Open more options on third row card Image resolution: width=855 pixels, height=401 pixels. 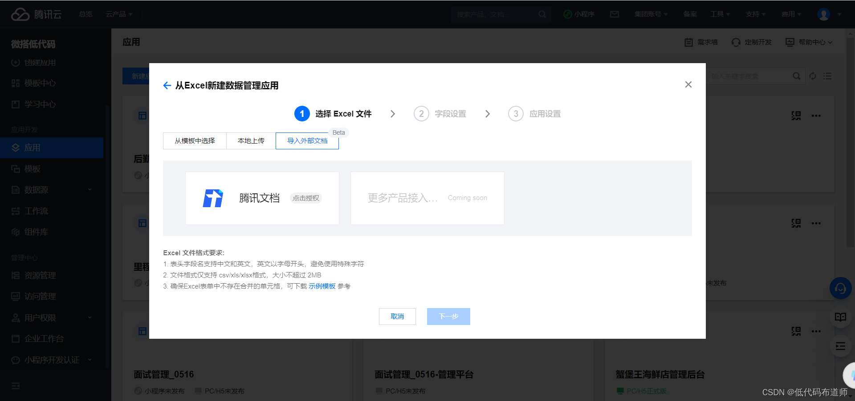[x=816, y=331]
